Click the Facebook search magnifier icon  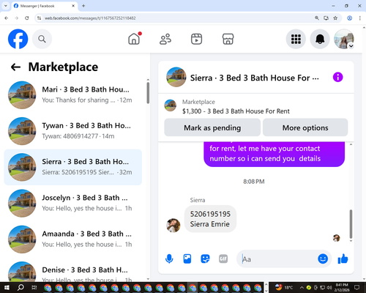(x=42, y=39)
